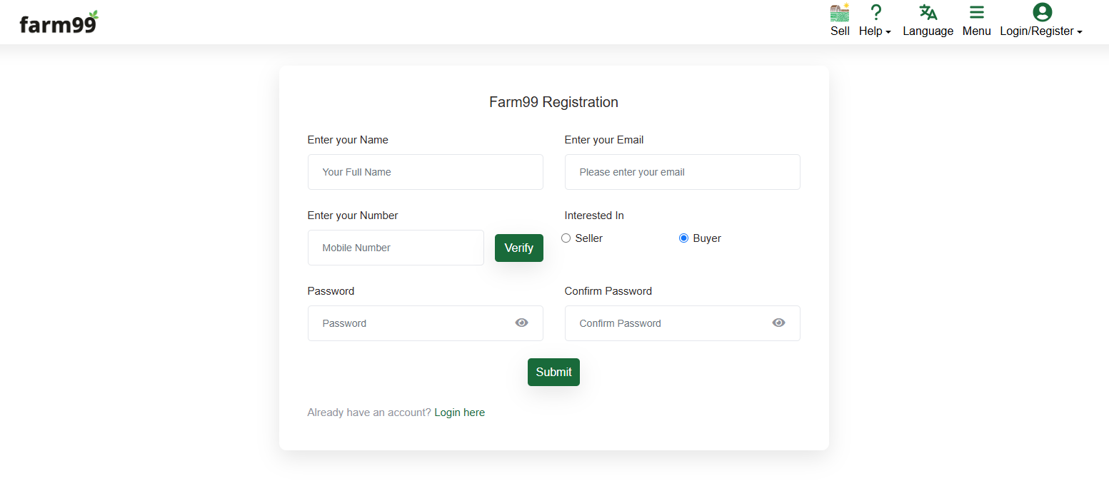Click the Language translate icon
The image size is (1109, 486).
[928, 13]
